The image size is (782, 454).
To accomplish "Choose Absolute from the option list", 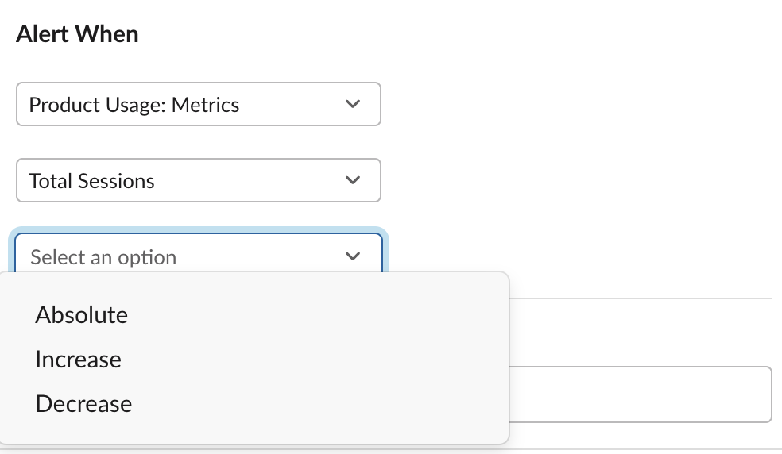I will pos(82,315).
